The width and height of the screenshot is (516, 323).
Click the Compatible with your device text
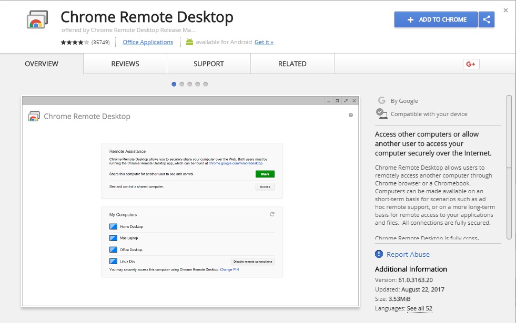tap(429, 114)
